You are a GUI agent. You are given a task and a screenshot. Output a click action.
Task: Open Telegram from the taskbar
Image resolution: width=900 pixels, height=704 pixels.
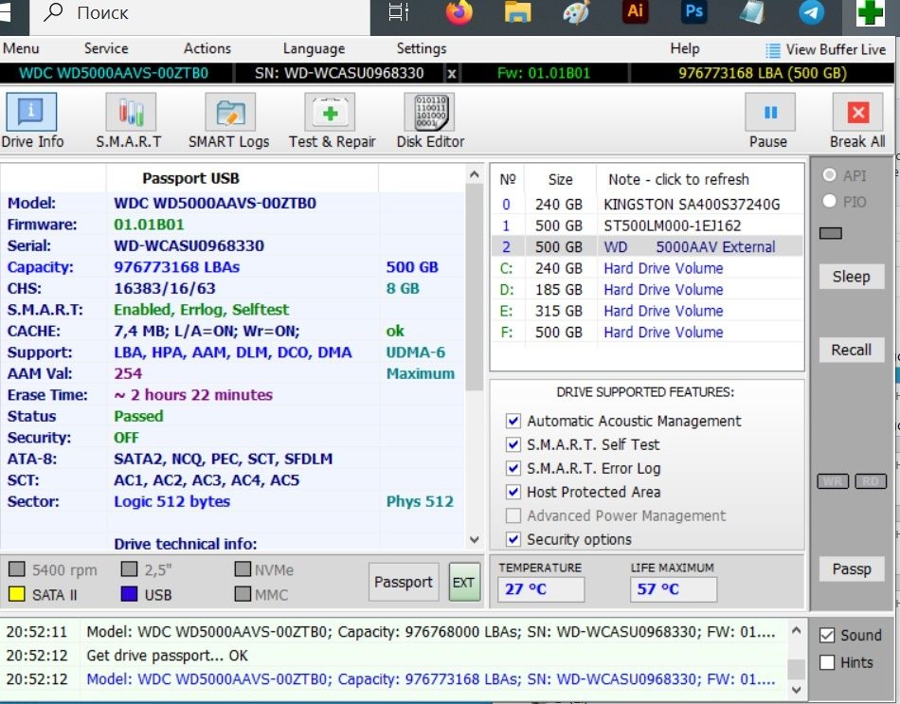click(811, 12)
